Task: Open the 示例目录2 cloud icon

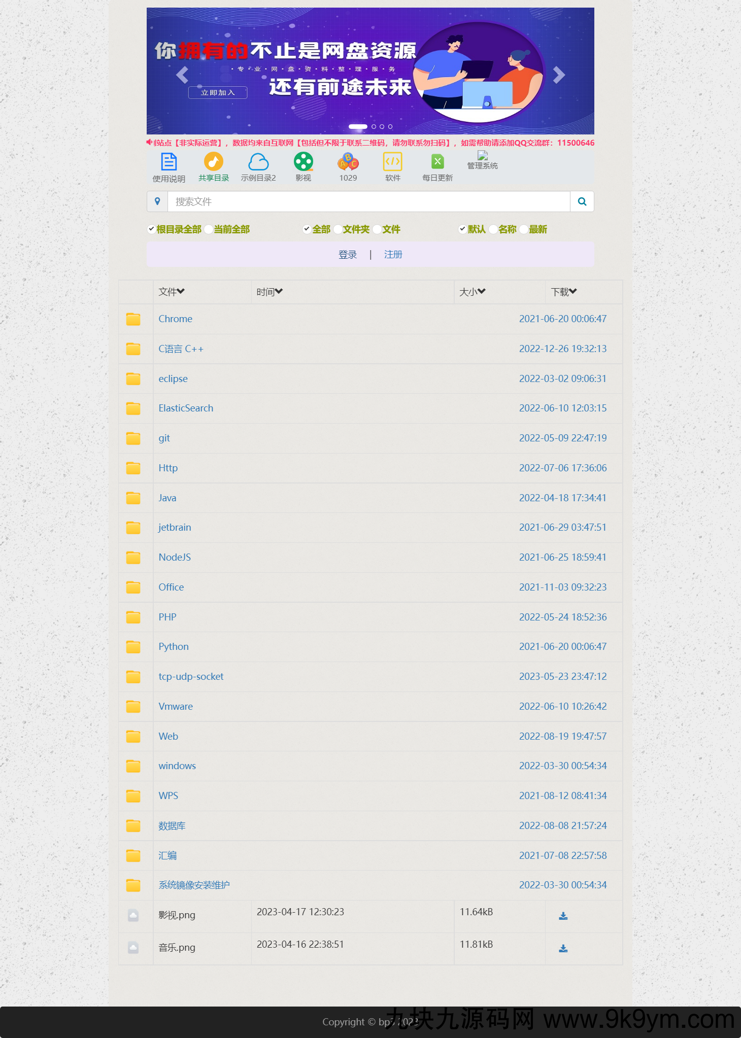Action: click(258, 162)
